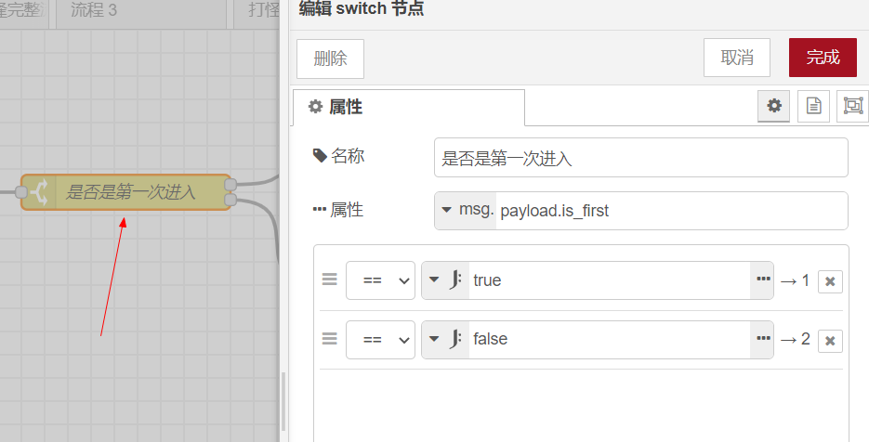Click the 名称 label with tag icon
Screen dimensions: 869x442
338,156
